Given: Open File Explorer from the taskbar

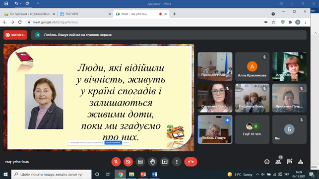Looking at the screenshot, I should tap(131, 175).
